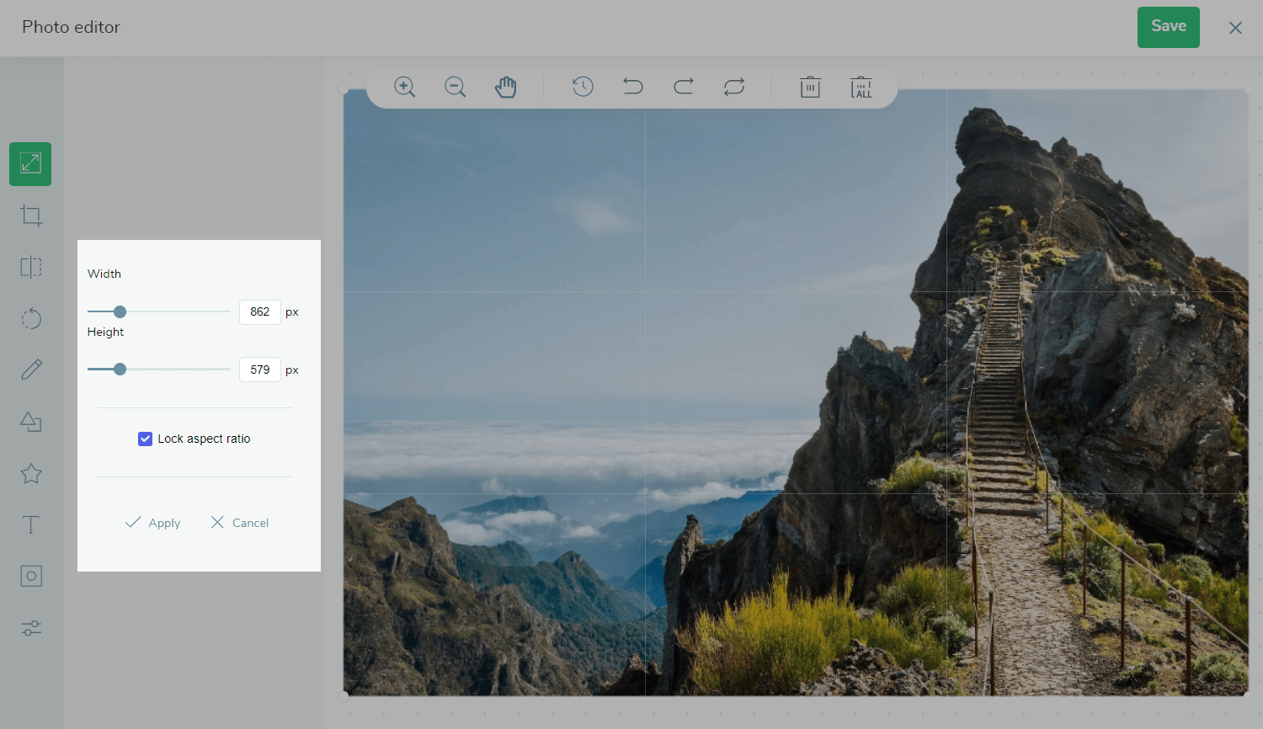Image resolution: width=1263 pixels, height=729 pixels.
Task: Open the Mask tool
Action: click(31, 577)
